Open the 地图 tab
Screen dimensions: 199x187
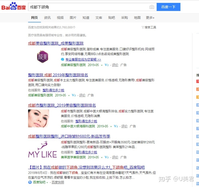[x=137, y=18]
